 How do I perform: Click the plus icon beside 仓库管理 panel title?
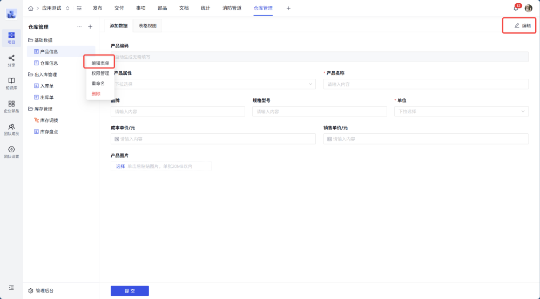click(90, 26)
